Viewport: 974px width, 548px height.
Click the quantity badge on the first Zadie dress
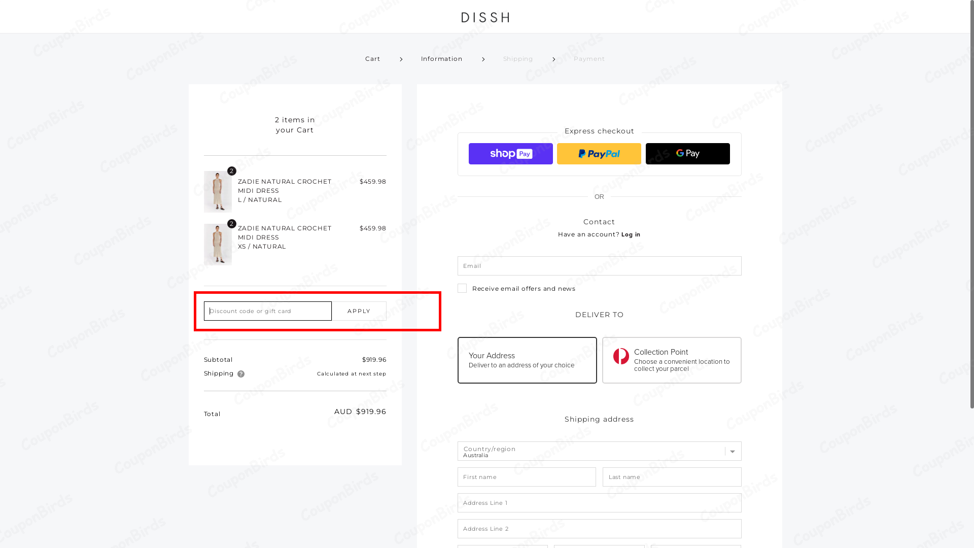232,171
